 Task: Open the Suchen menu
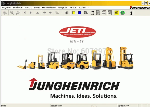pos(82,8)
